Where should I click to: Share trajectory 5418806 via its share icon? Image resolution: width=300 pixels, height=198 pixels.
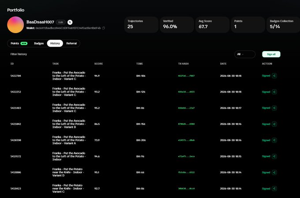click(274, 172)
